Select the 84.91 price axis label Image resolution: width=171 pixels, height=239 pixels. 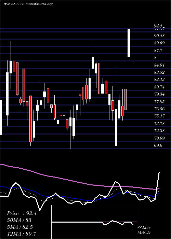pyautogui.click(x=159, y=65)
